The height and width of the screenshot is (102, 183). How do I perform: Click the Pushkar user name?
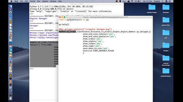pyautogui.click(x=157, y=1)
